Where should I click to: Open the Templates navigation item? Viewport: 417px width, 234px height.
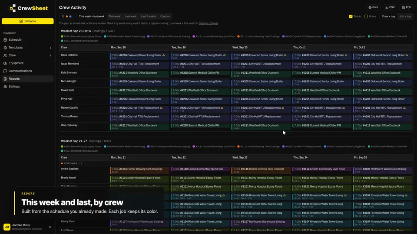pyautogui.click(x=28, y=48)
